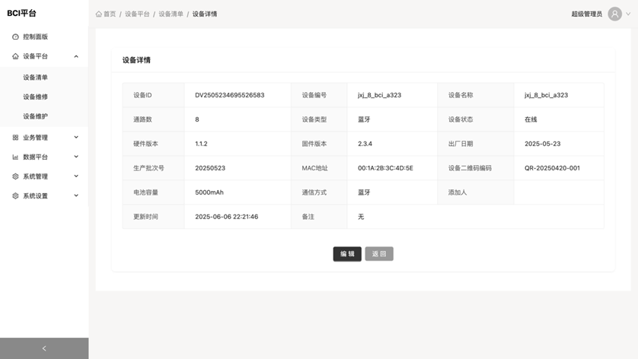Expand the 系统管理 menu chevron
This screenshot has height=359, width=638.
(x=76, y=176)
